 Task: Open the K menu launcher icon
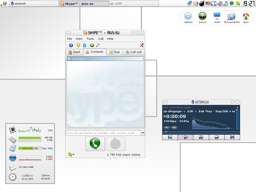pos(5,3)
